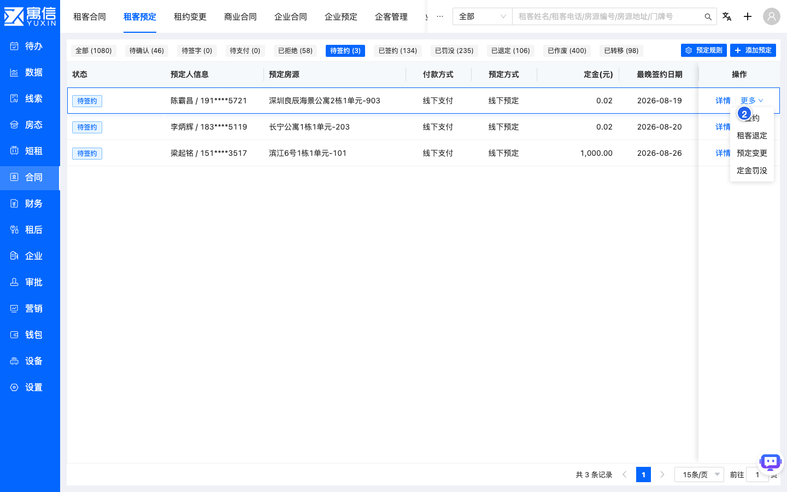Click the 定金(元) column header
Image resolution: width=787 pixels, height=492 pixels.
pos(598,74)
